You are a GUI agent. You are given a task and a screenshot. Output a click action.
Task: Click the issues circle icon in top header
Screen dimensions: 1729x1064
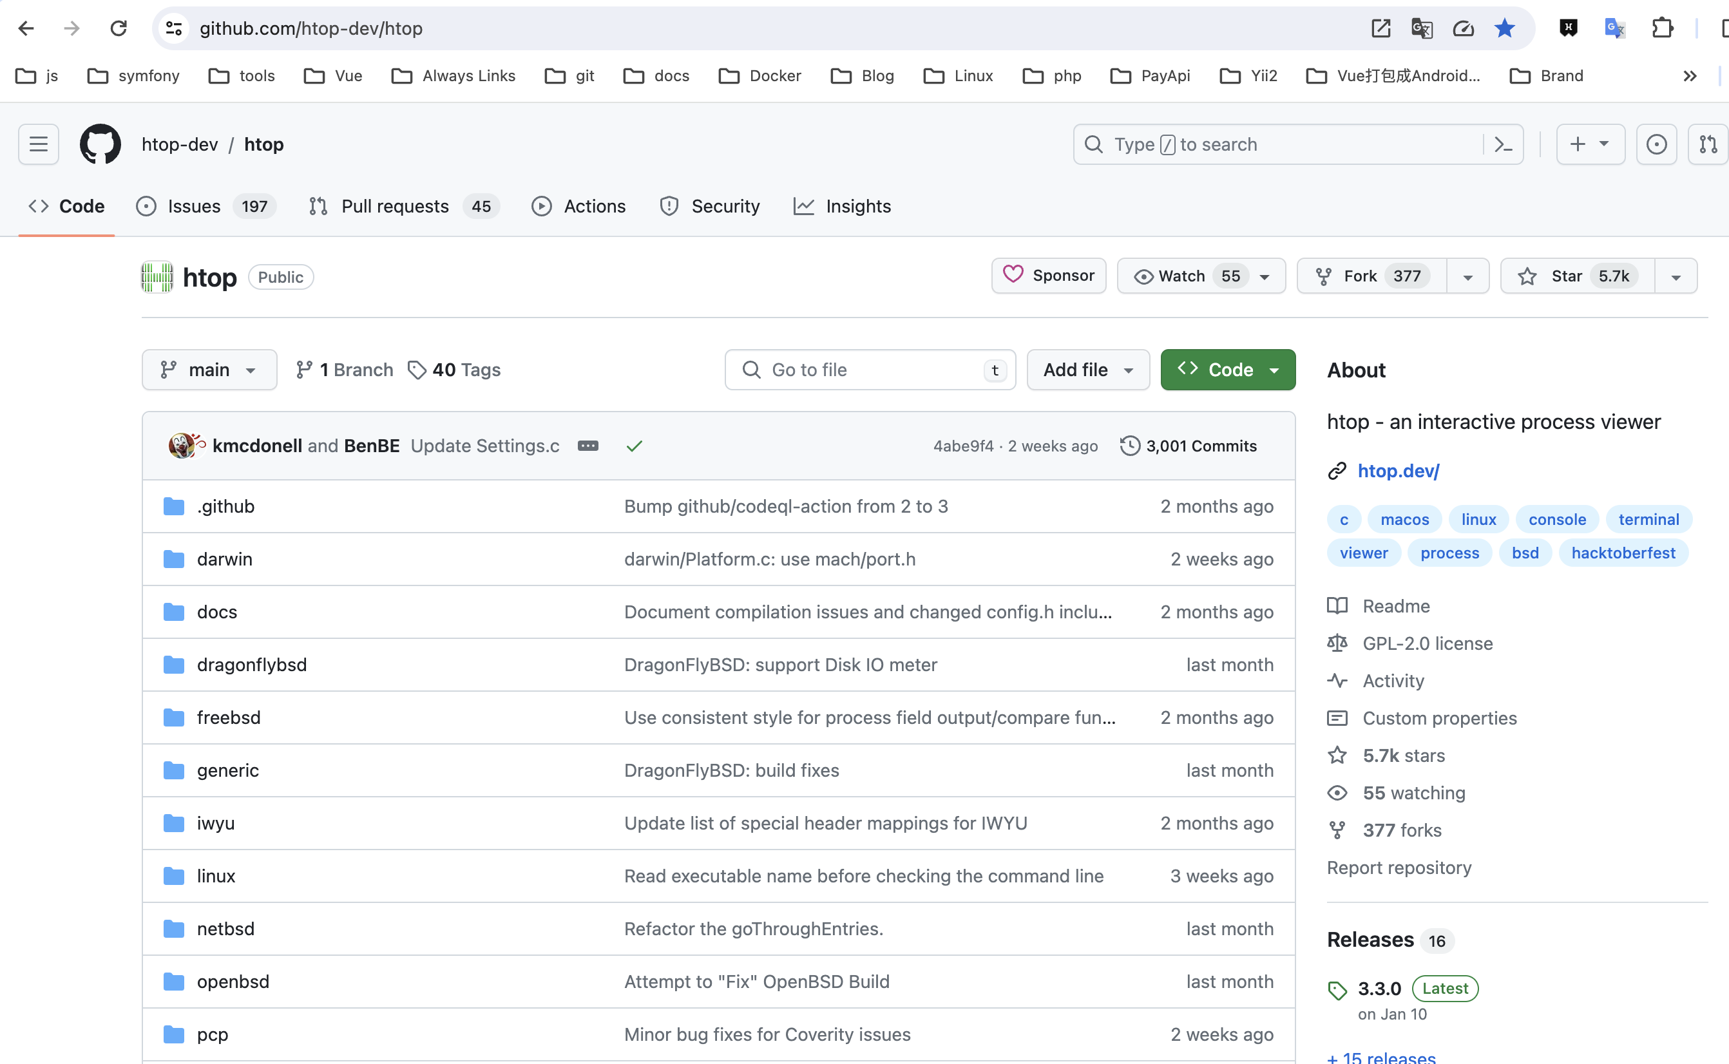[x=1656, y=144]
